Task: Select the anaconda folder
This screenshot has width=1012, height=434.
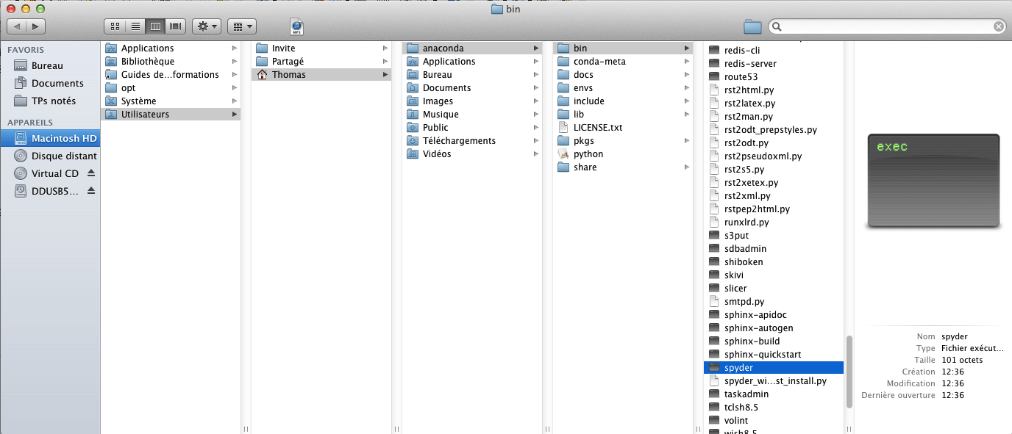Action: tap(472, 48)
